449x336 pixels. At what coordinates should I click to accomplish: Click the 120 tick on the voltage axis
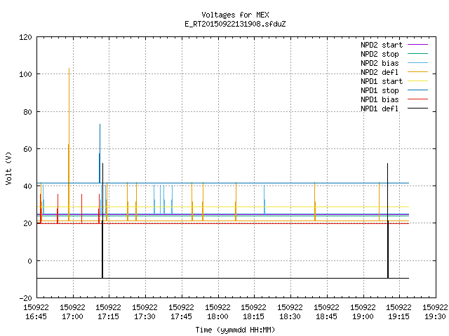(25, 37)
